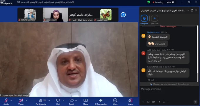Select Alia Chaker's video thumbnail
The image size is (200, 106).
tap(55, 14)
